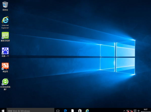This screenshot has width=151, height=112.
Task: Open the network status tray icon
Action: tap(128, 111)
